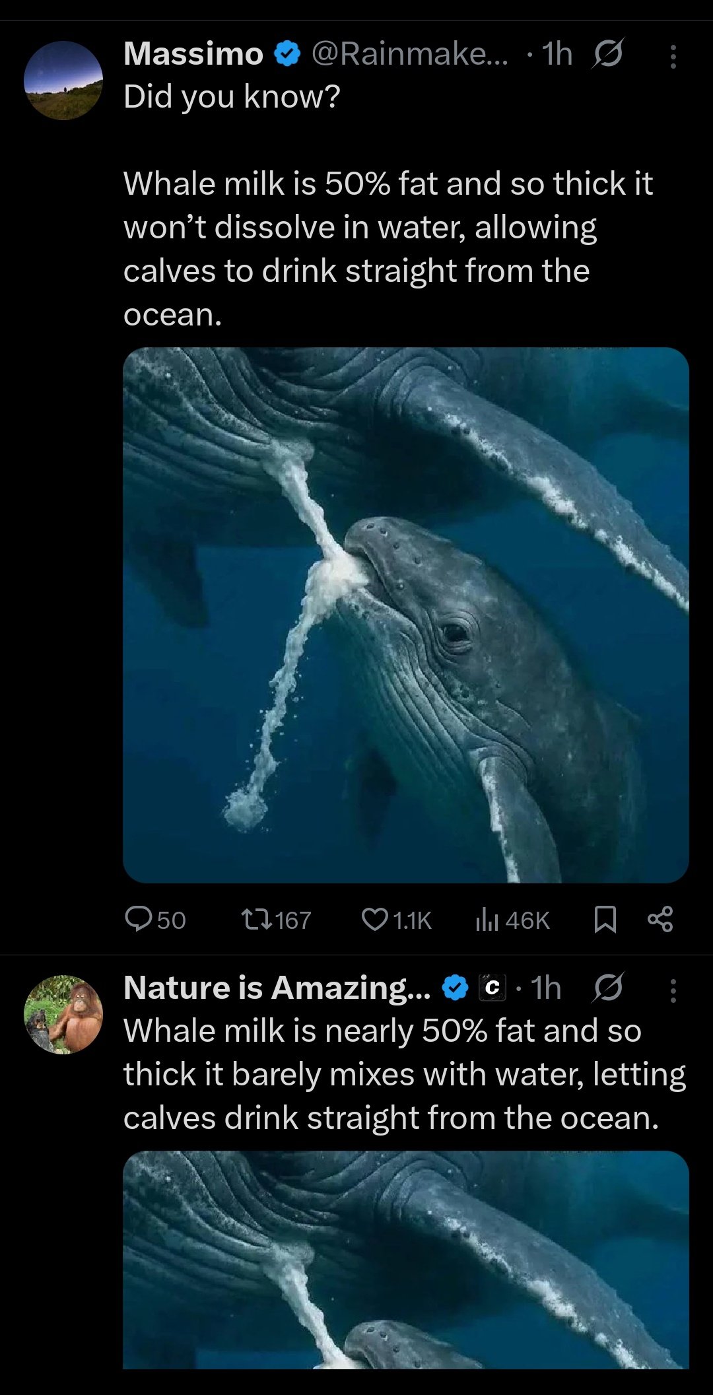This screenshot has width=713, height=1395.
Task: Tap the affiliate badge beside Nature is Amazing
Action: [x=491, y=988]
